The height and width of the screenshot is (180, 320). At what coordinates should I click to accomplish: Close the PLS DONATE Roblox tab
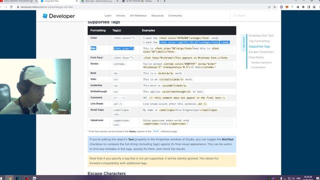coord(158,1)
